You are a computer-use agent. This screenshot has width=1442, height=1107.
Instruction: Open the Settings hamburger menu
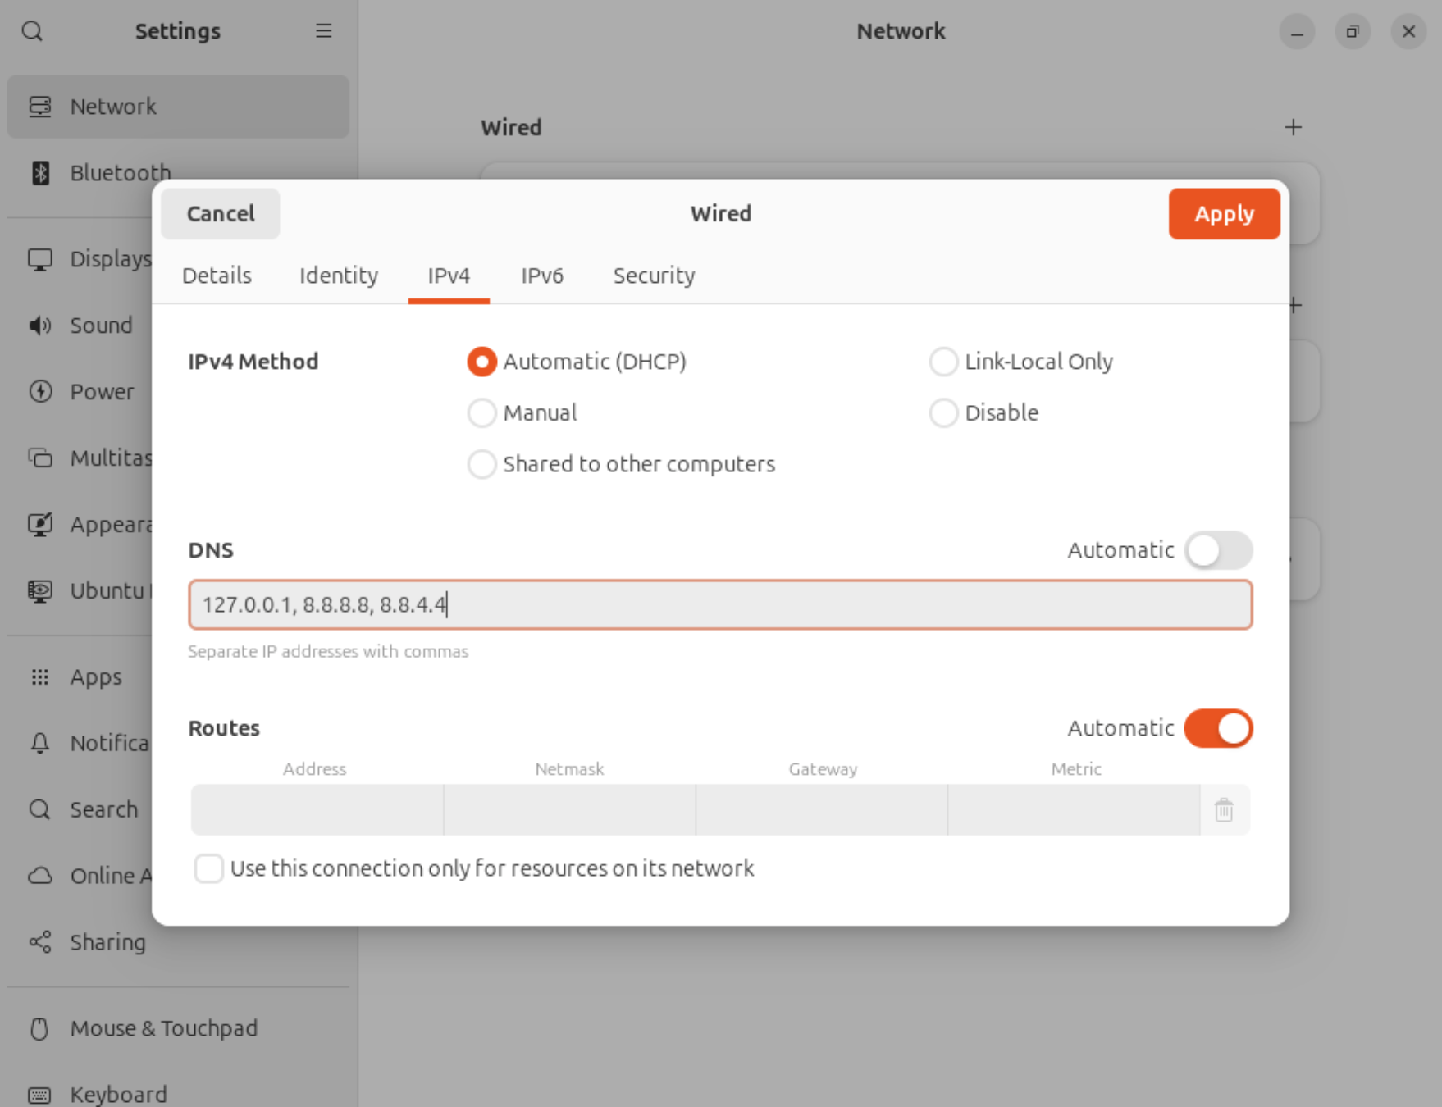pos(323,31)
